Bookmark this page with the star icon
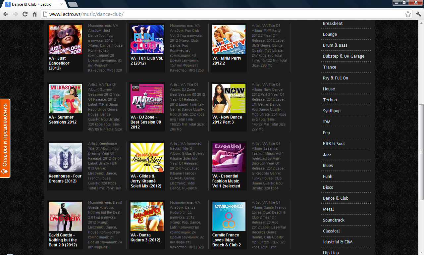The height and width of the screenshot is (255, 424). click(x=408, y=14)
